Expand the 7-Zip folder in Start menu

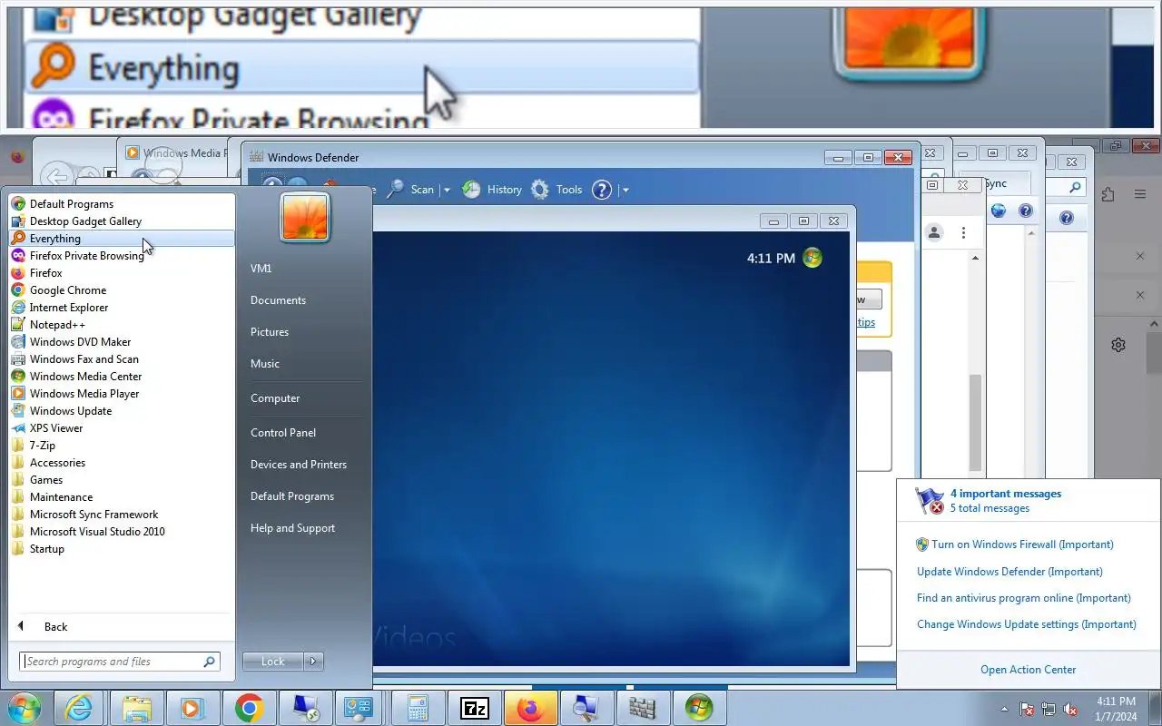122,446
